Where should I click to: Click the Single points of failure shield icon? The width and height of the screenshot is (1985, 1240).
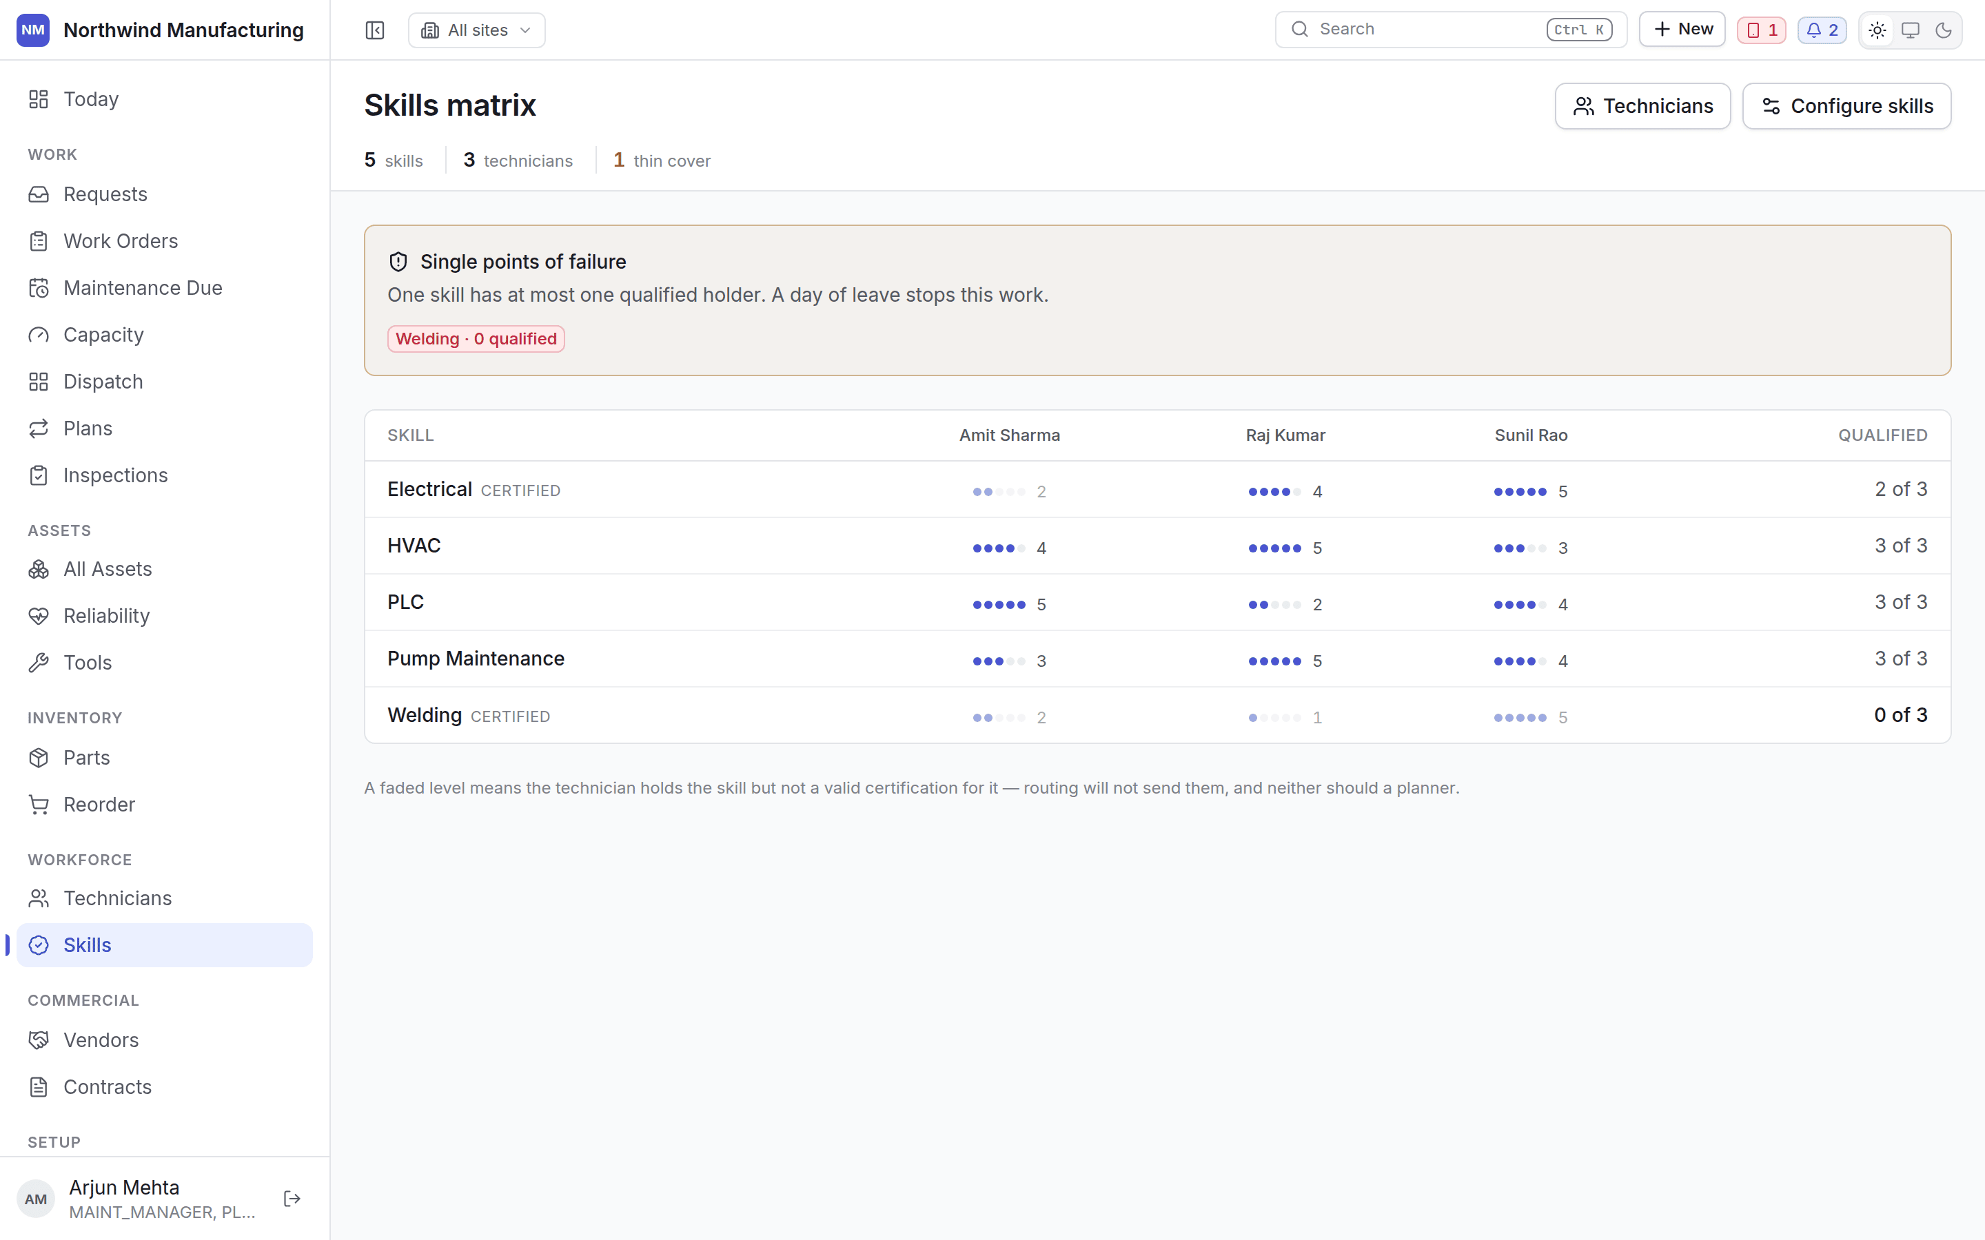(398, 262)
